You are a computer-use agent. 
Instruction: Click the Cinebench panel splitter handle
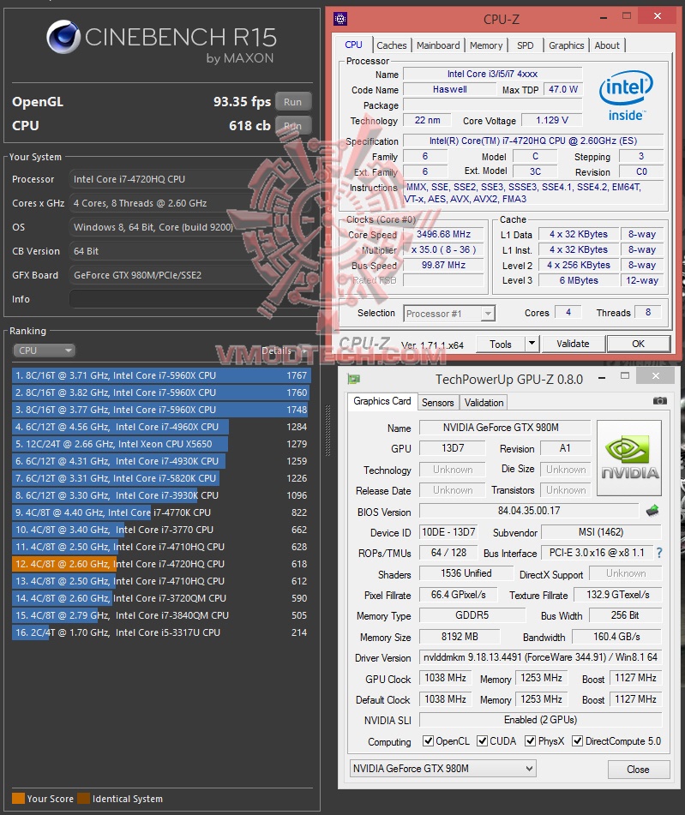coord(327,431)
